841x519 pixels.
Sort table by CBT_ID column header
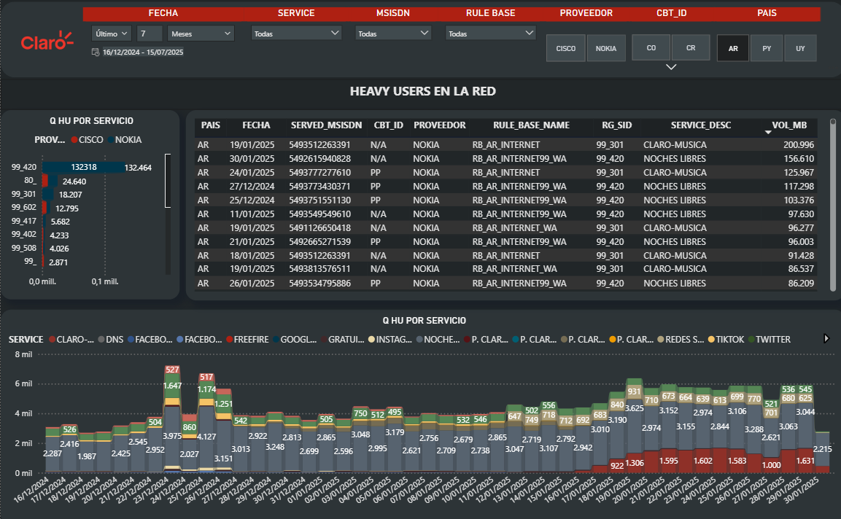click(x=388, y=125)
